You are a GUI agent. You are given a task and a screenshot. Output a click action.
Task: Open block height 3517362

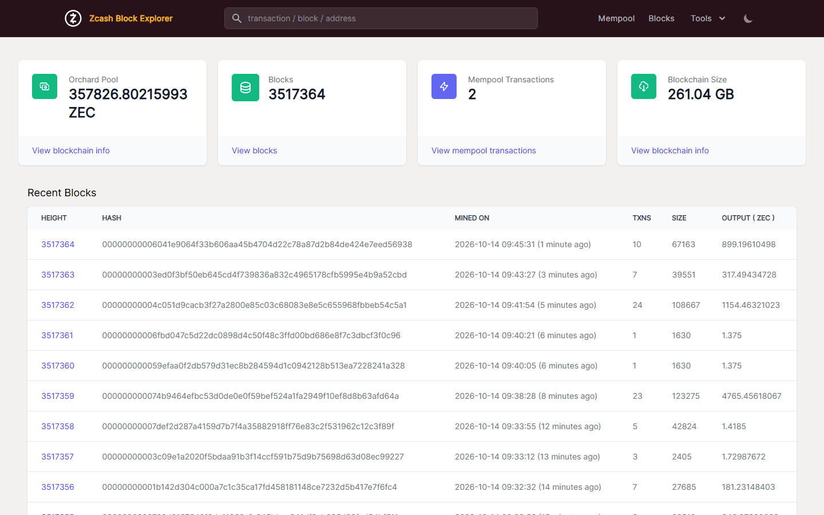click(58, 305)
